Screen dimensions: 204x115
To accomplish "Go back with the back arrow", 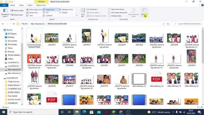I will [x=3, y=24].
